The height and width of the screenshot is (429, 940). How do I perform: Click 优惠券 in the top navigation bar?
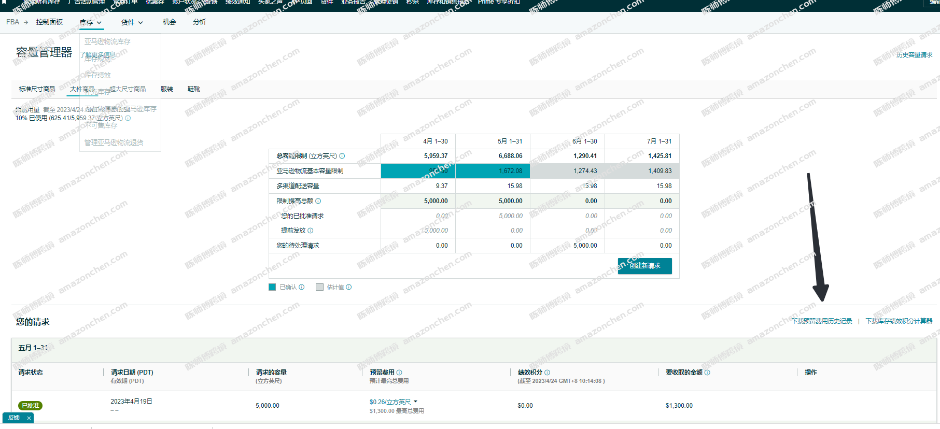tap(155, 2)
